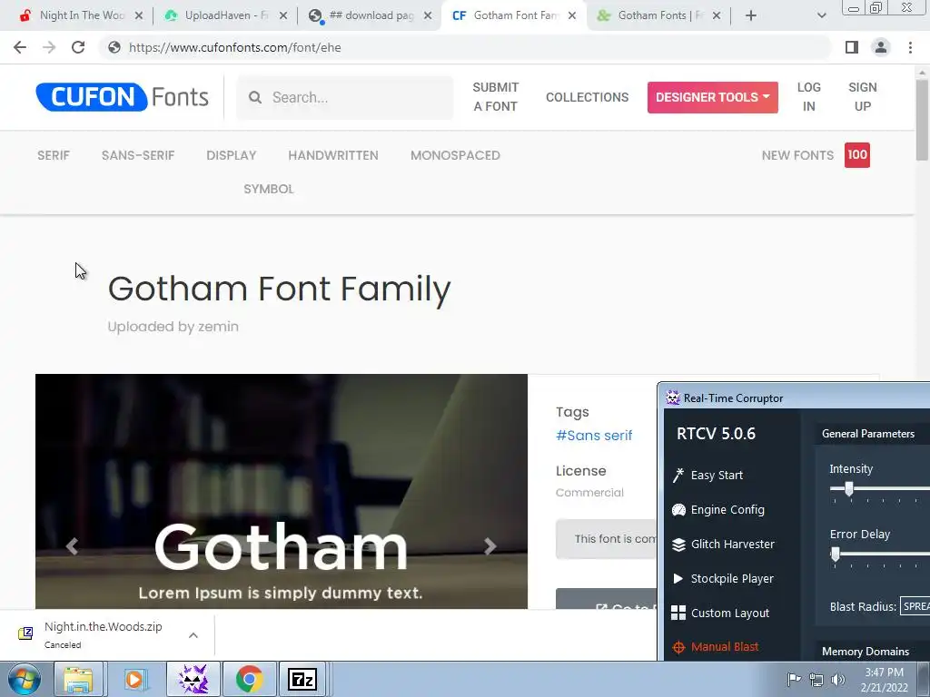Open COLLECTIONS link
This screenshot has width=930, height=697.
click(588, 97)
